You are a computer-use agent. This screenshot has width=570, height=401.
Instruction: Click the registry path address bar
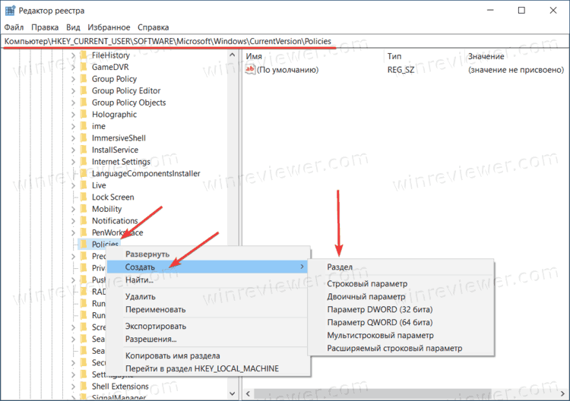click(285, 42)
